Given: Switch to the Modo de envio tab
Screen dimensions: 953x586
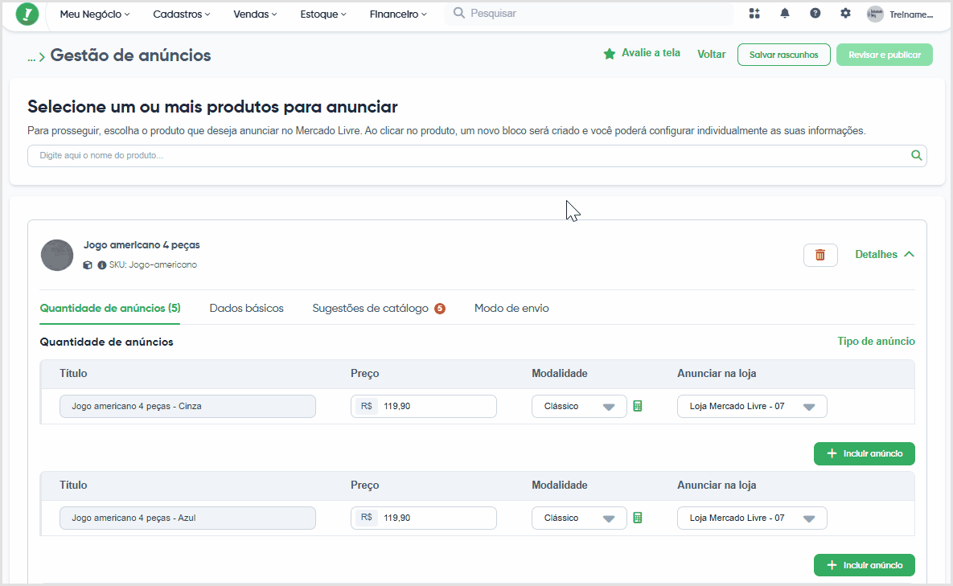Looking at the screenshot, I should coord(511,309).
